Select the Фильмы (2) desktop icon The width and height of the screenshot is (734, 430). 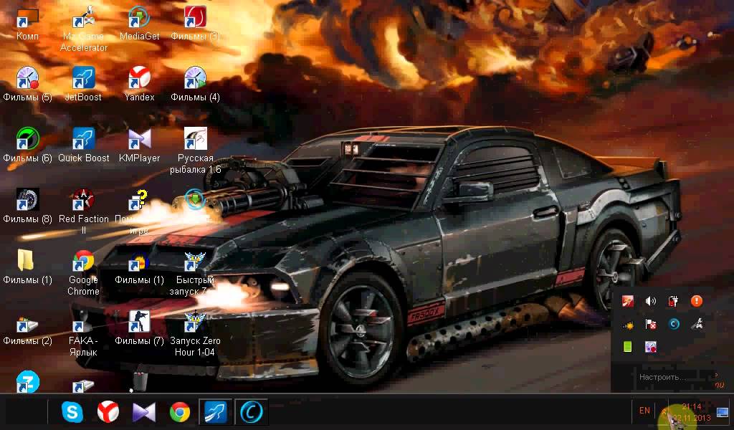[27, 330]
